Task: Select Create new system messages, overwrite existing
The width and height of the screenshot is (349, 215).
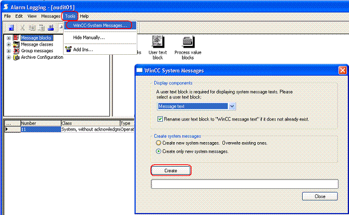Action: click(x=158, y=143)
